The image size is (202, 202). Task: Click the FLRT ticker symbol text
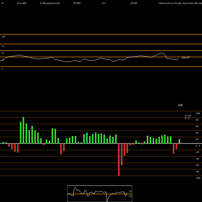point(134,3)
